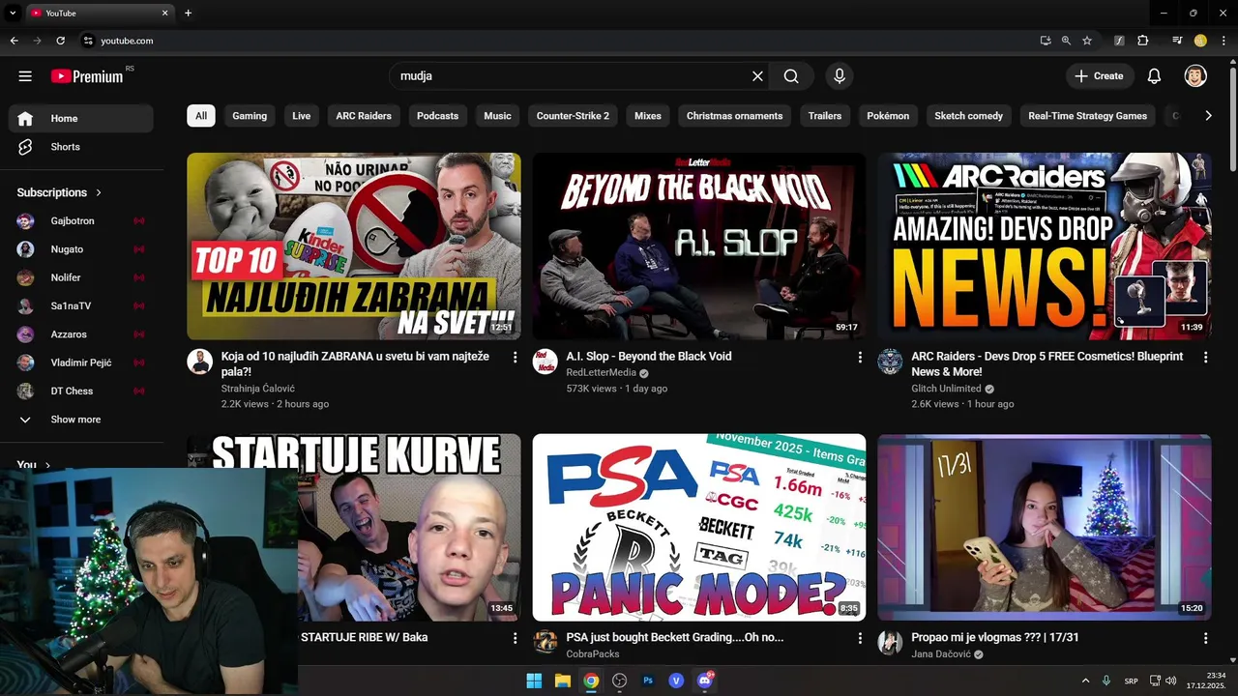Screen dimensions: 1238x696
Task: Open Windows Start menu
Action: click(534, 681)
